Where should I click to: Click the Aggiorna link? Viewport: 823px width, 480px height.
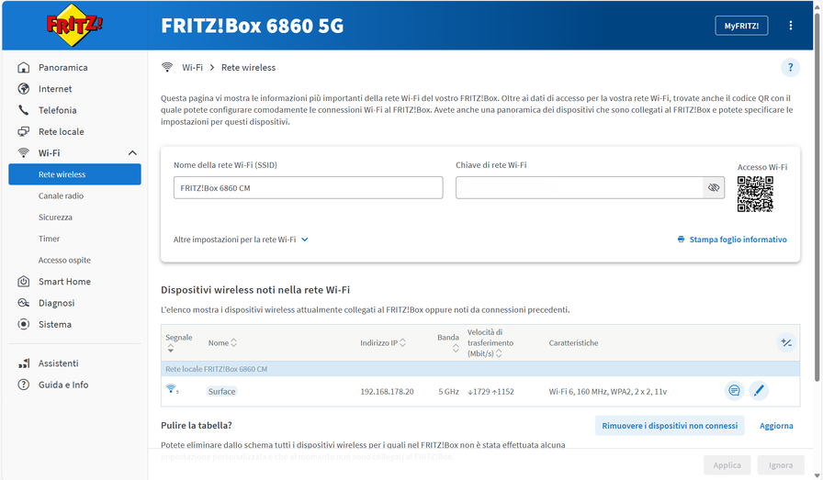point(776,426)
